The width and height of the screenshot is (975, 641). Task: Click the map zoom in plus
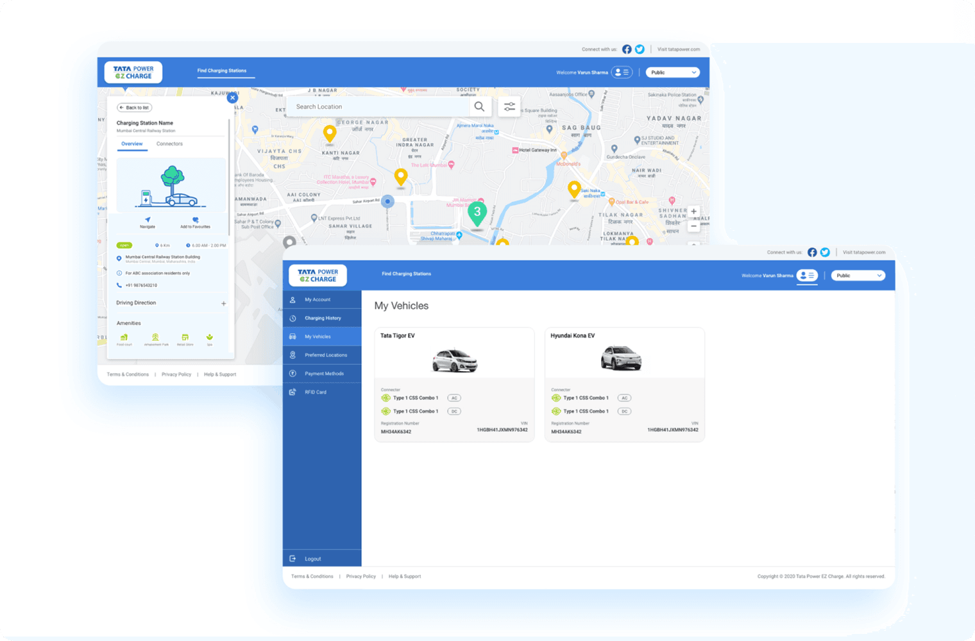(x=693, y=212)
